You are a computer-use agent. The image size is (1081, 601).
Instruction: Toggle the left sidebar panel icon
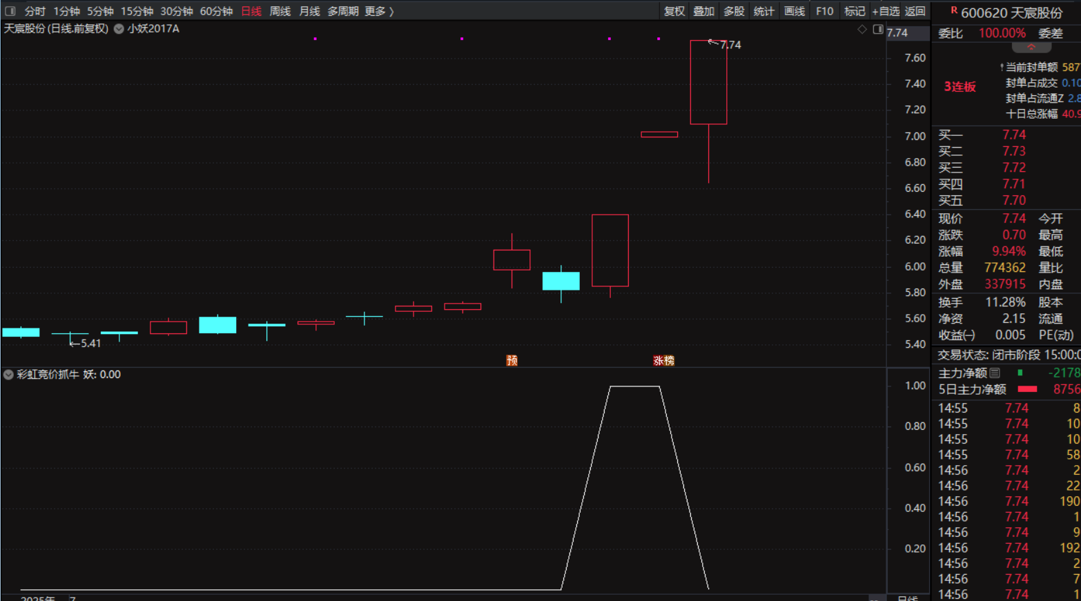pos(10,11)
